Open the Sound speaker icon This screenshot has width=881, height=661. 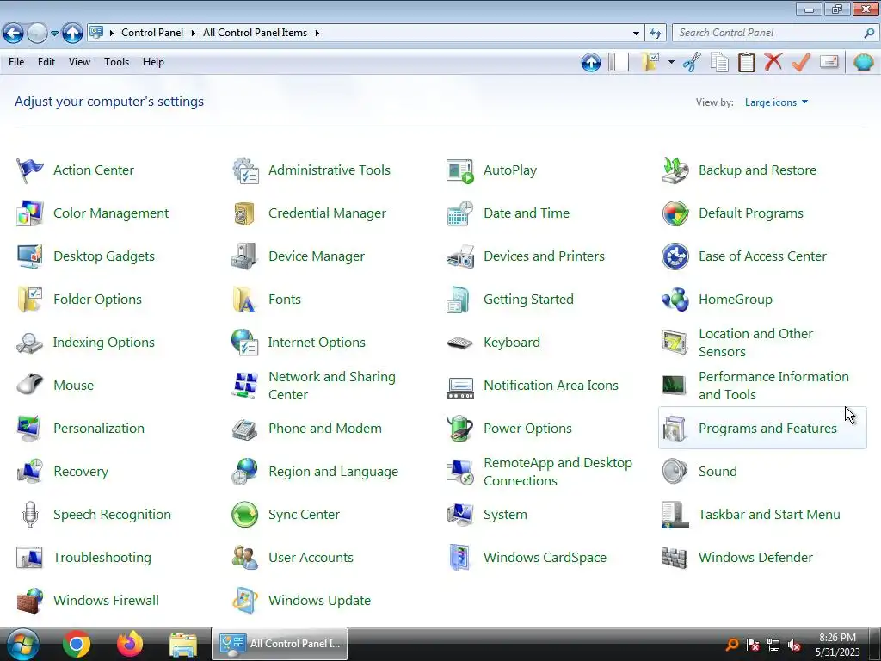click(675, 472)
